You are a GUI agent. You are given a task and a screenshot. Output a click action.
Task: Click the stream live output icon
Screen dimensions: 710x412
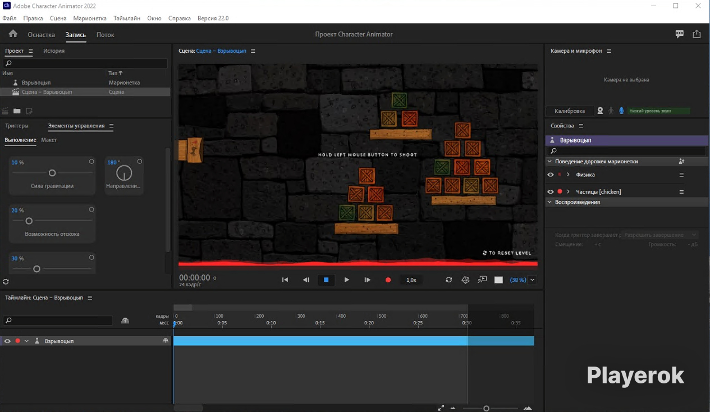click(x=482, y=280)
